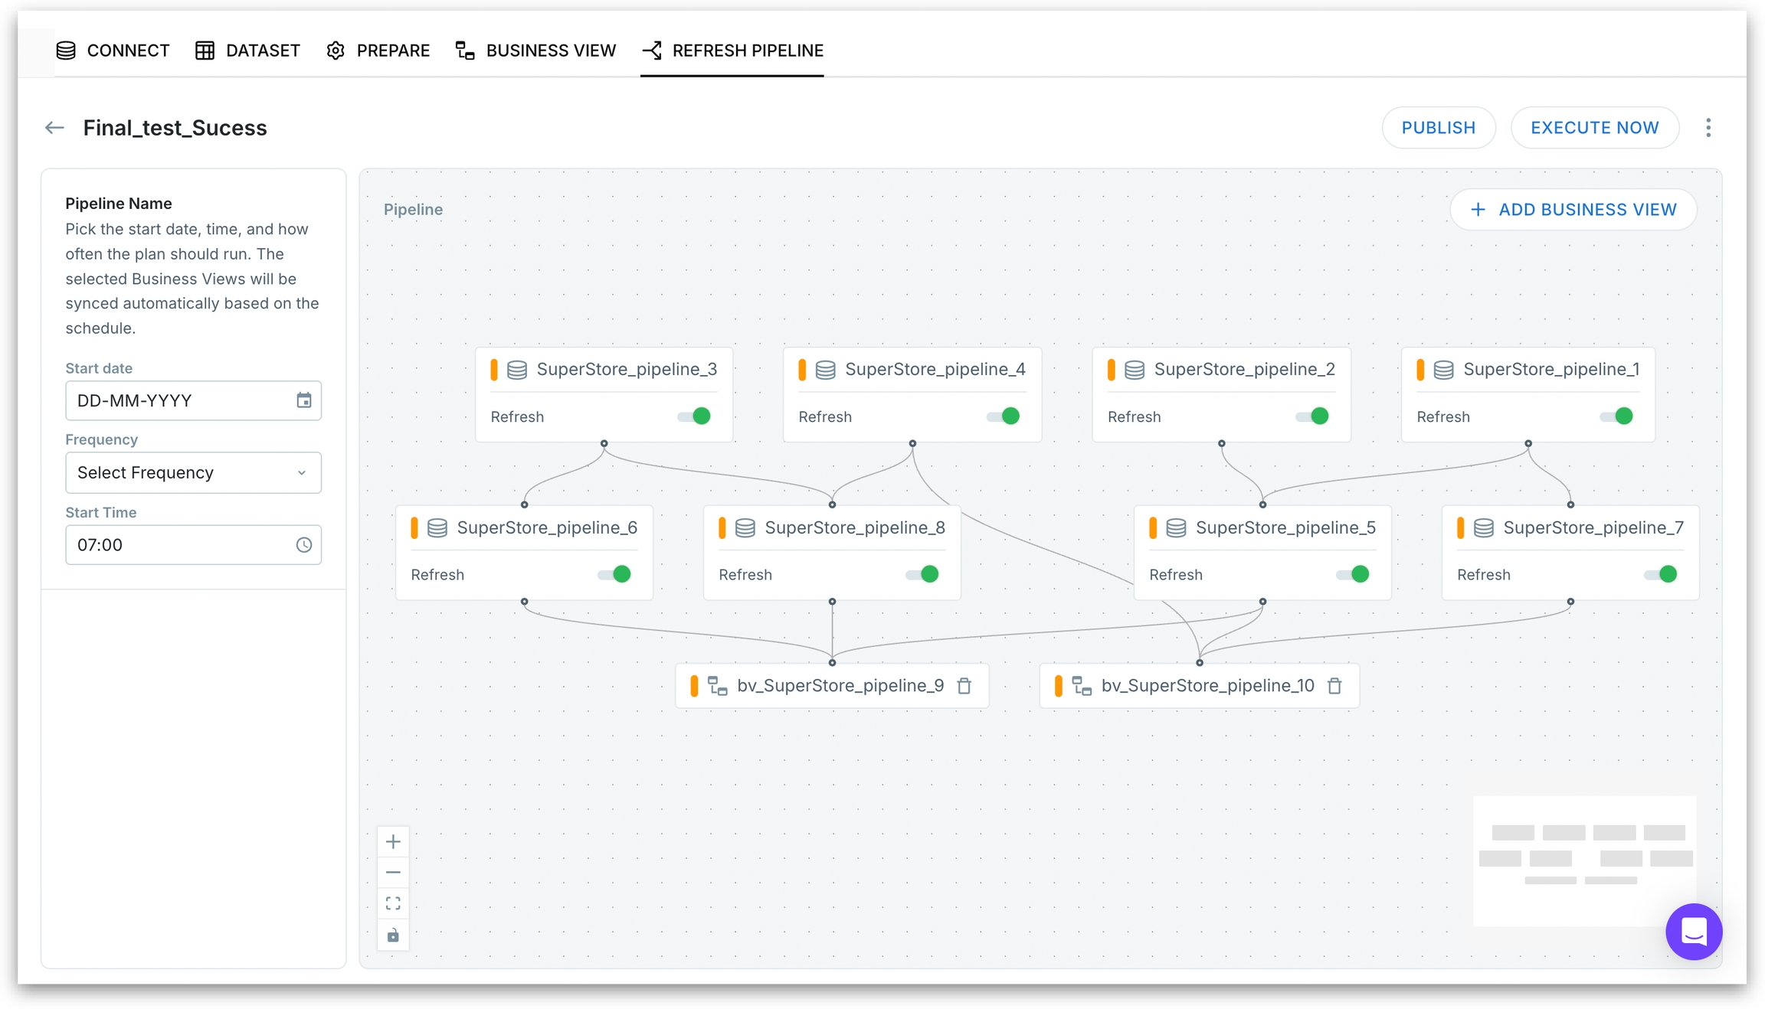The height and width of the screenshot is (1009, 1765).
Task: Go to the Prepare tab
Action: pos(378,51)
